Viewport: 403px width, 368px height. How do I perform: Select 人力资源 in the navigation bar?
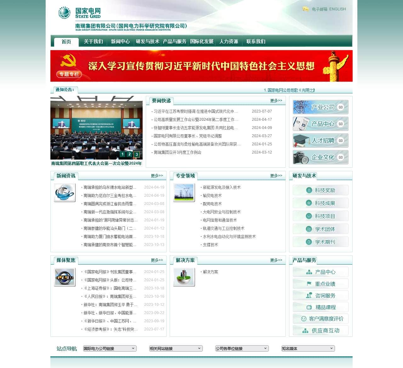coord(229,42)
